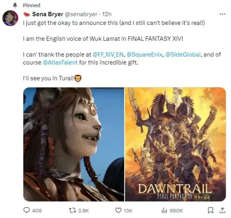Screen dimensions: 231x218
Task: Click the repost arrows icon
Action: coord(73,210)
